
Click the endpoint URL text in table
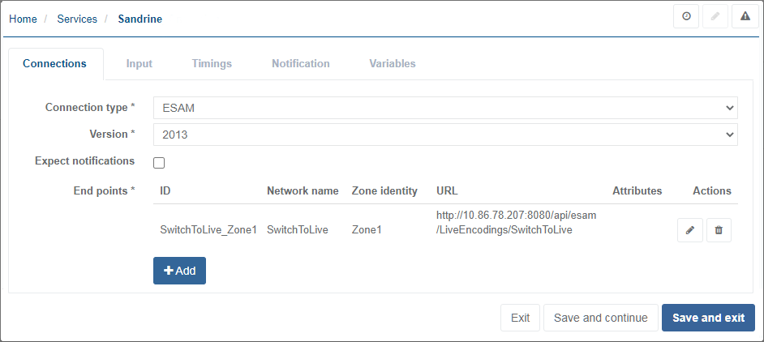[516, 222]
